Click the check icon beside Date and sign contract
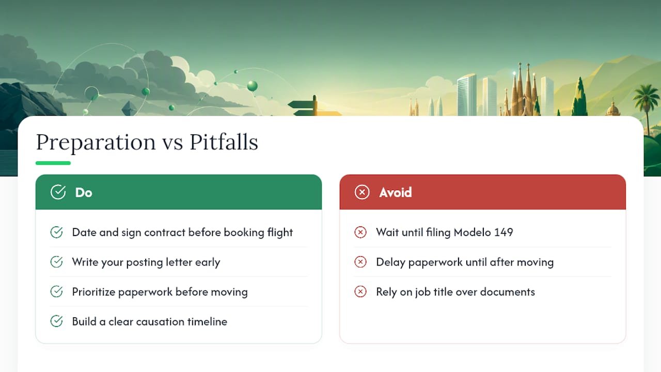The width and height of the screenshot is (661, 372). tap(57, 233)
